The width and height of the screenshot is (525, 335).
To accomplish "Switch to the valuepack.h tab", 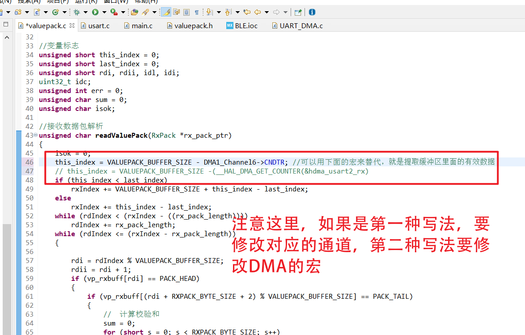I will pos(190,26).
